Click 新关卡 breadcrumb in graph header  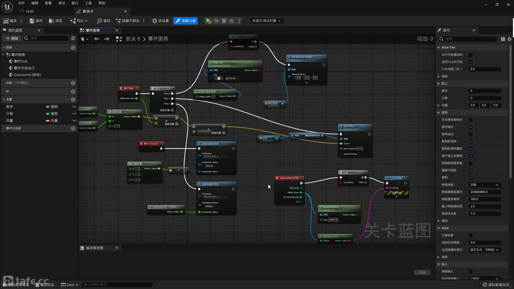tap(133, 39)
